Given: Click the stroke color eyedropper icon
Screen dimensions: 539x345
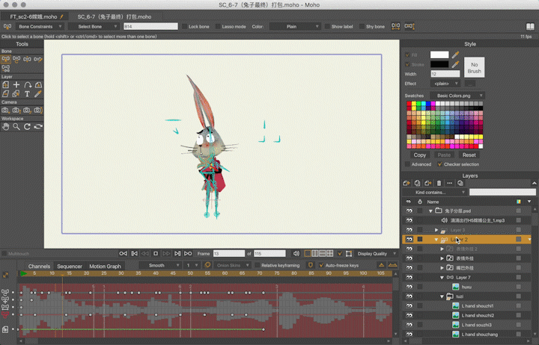Looking at the screenshot, I should [455, 64].
